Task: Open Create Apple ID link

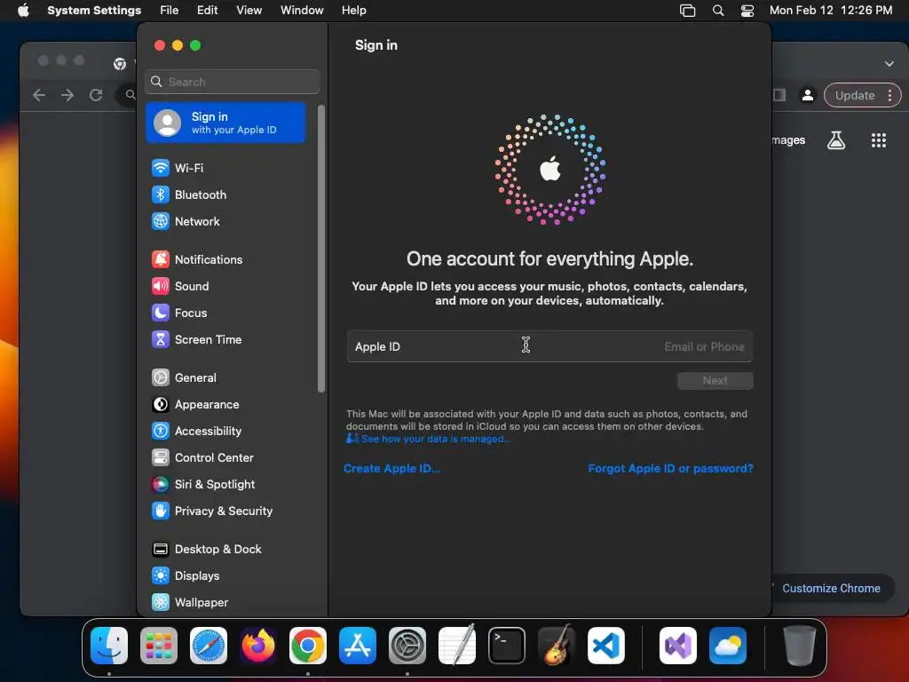Action: (391, 469)
